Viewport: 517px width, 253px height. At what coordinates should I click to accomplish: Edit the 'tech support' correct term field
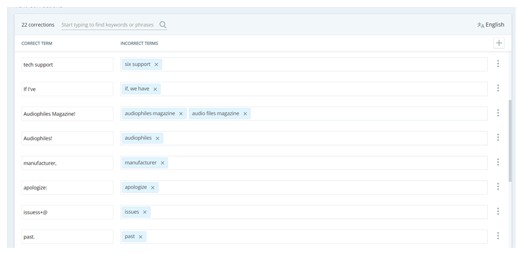[67, 65]
